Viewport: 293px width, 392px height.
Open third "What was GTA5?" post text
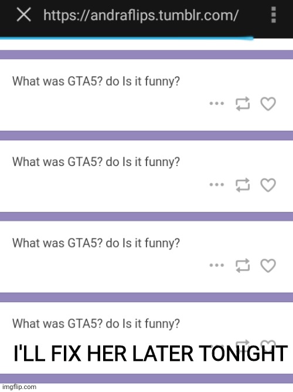(x=96, y=243)
